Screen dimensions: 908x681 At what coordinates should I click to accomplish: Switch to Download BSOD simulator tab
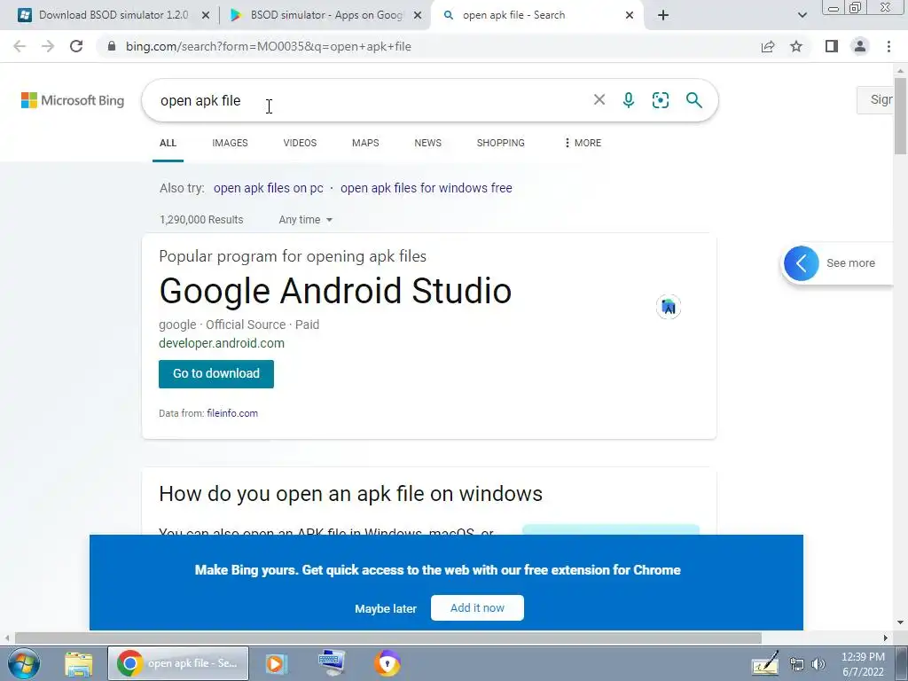(113, 15)
